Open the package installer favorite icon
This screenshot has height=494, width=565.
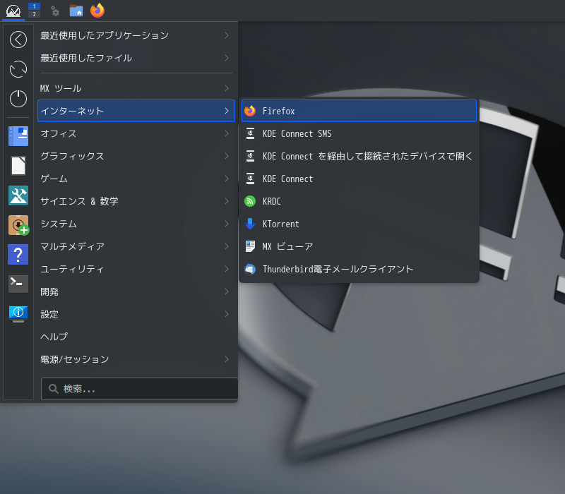point(18,225)
